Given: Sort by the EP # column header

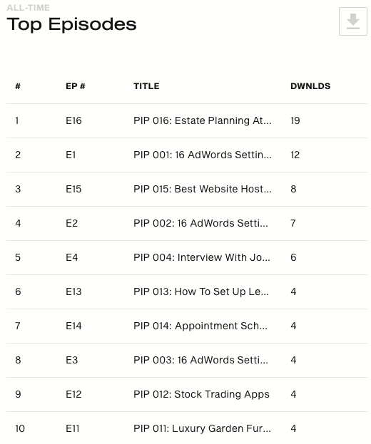Looking at the screenshot, I should coord(76,86).
